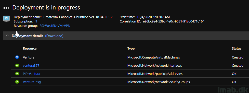Image resolution: width=249 pixels, height=93 pixels.
Task: Collapse the Deployment details chevron
Action: click(x=7, y=36)
